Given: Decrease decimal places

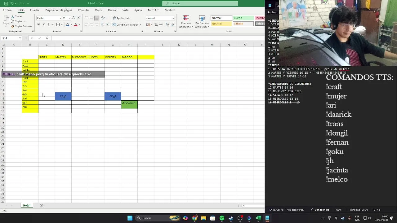Looking at the screenshot, I should (172, 24).
